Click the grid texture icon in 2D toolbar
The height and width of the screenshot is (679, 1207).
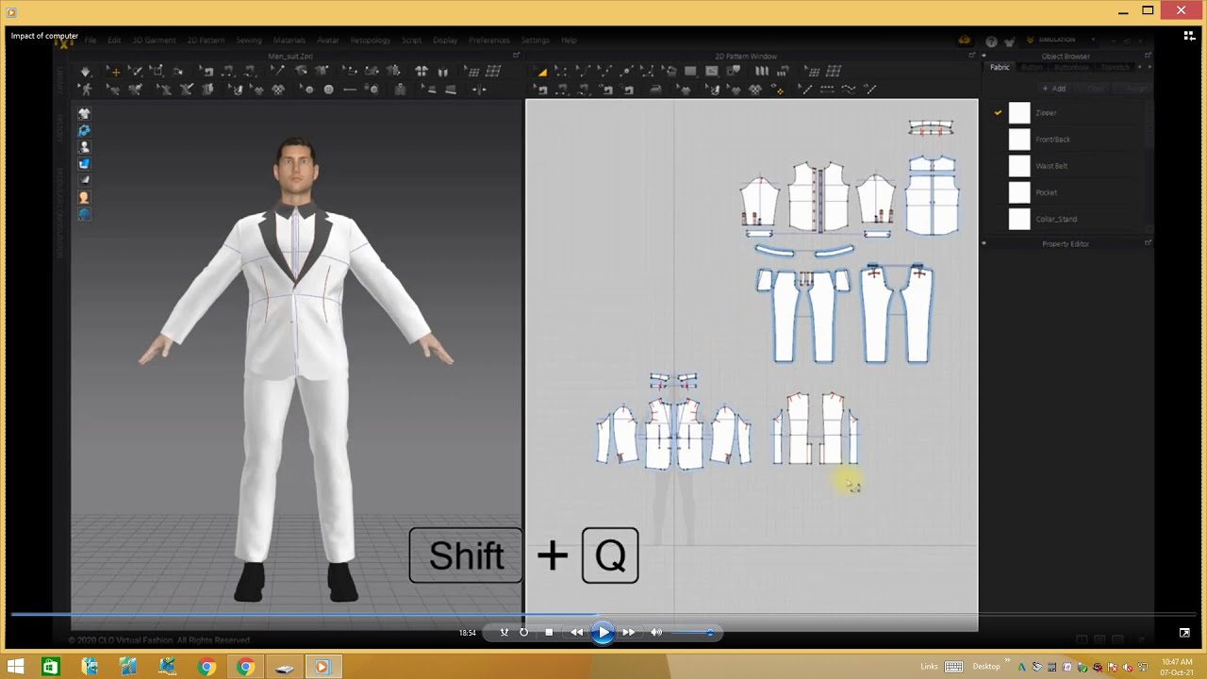[x=834, y=72]
